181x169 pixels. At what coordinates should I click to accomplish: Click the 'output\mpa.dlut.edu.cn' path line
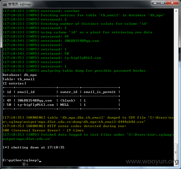click(27, 139)
